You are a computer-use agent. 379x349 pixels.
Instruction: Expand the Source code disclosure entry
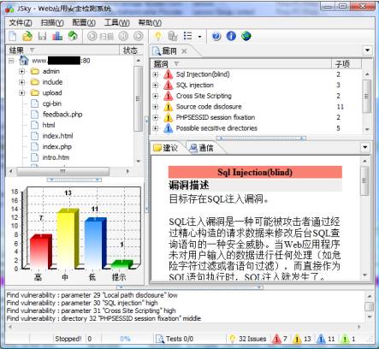(156, 107)
